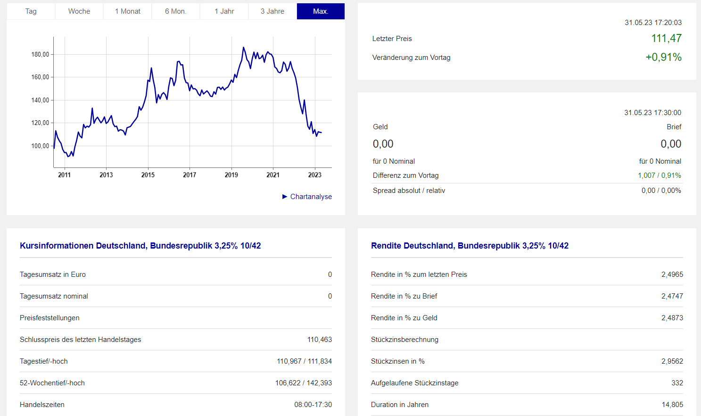Click the 2015 label on chart axis
This screenshot has height=416, width=701.
coord(148,175)
